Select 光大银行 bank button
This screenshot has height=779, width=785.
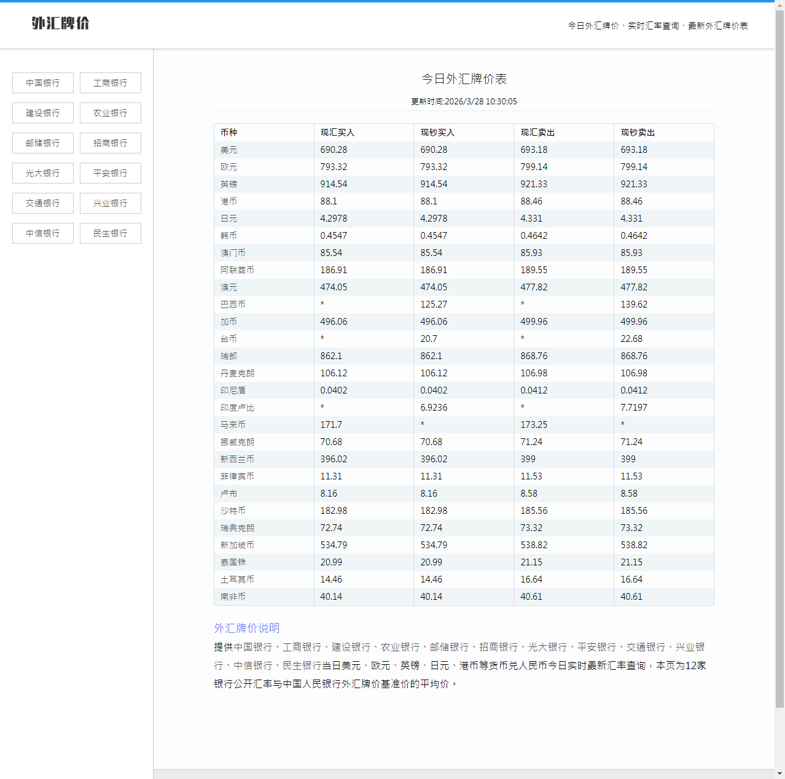tap(43, 173)
